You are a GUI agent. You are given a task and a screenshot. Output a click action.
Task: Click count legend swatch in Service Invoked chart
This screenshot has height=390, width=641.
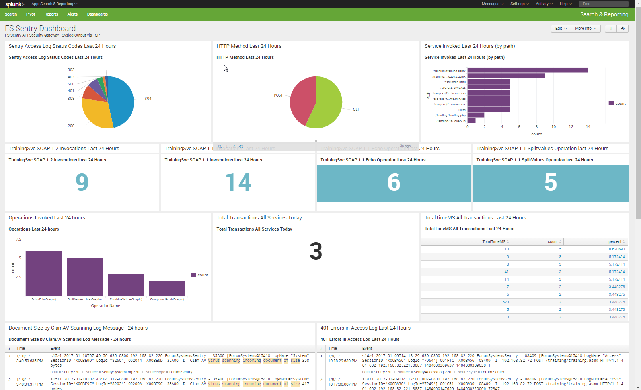(x=611, y=103)
